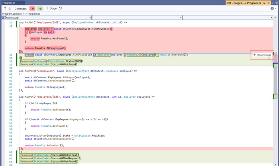Click the green +8 additions badge
The width and height of the screenshot is (279, 166).
pyautogui.click(x=40, y=8)
